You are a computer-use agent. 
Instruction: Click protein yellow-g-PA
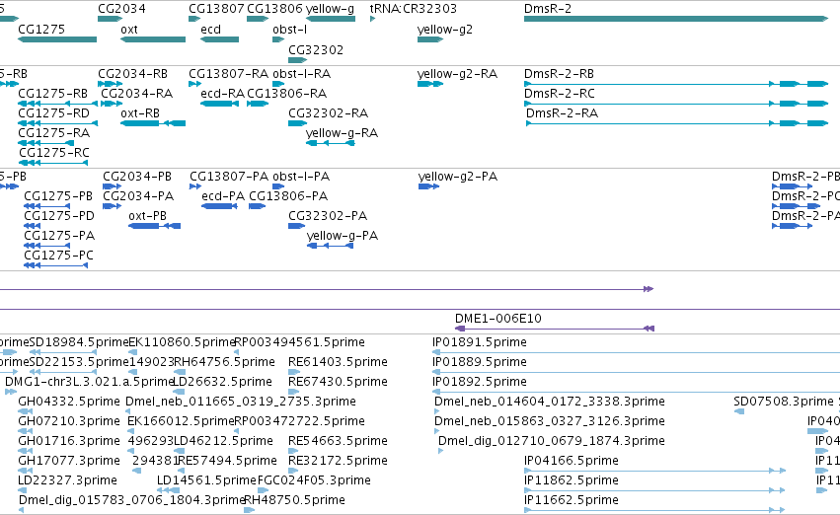[x=330, y=246]
